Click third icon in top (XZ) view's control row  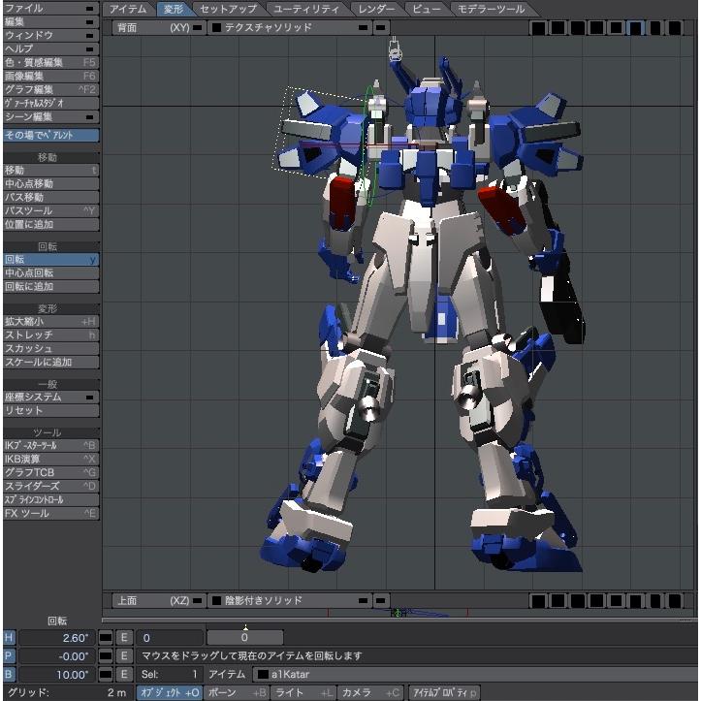[577, 601]
